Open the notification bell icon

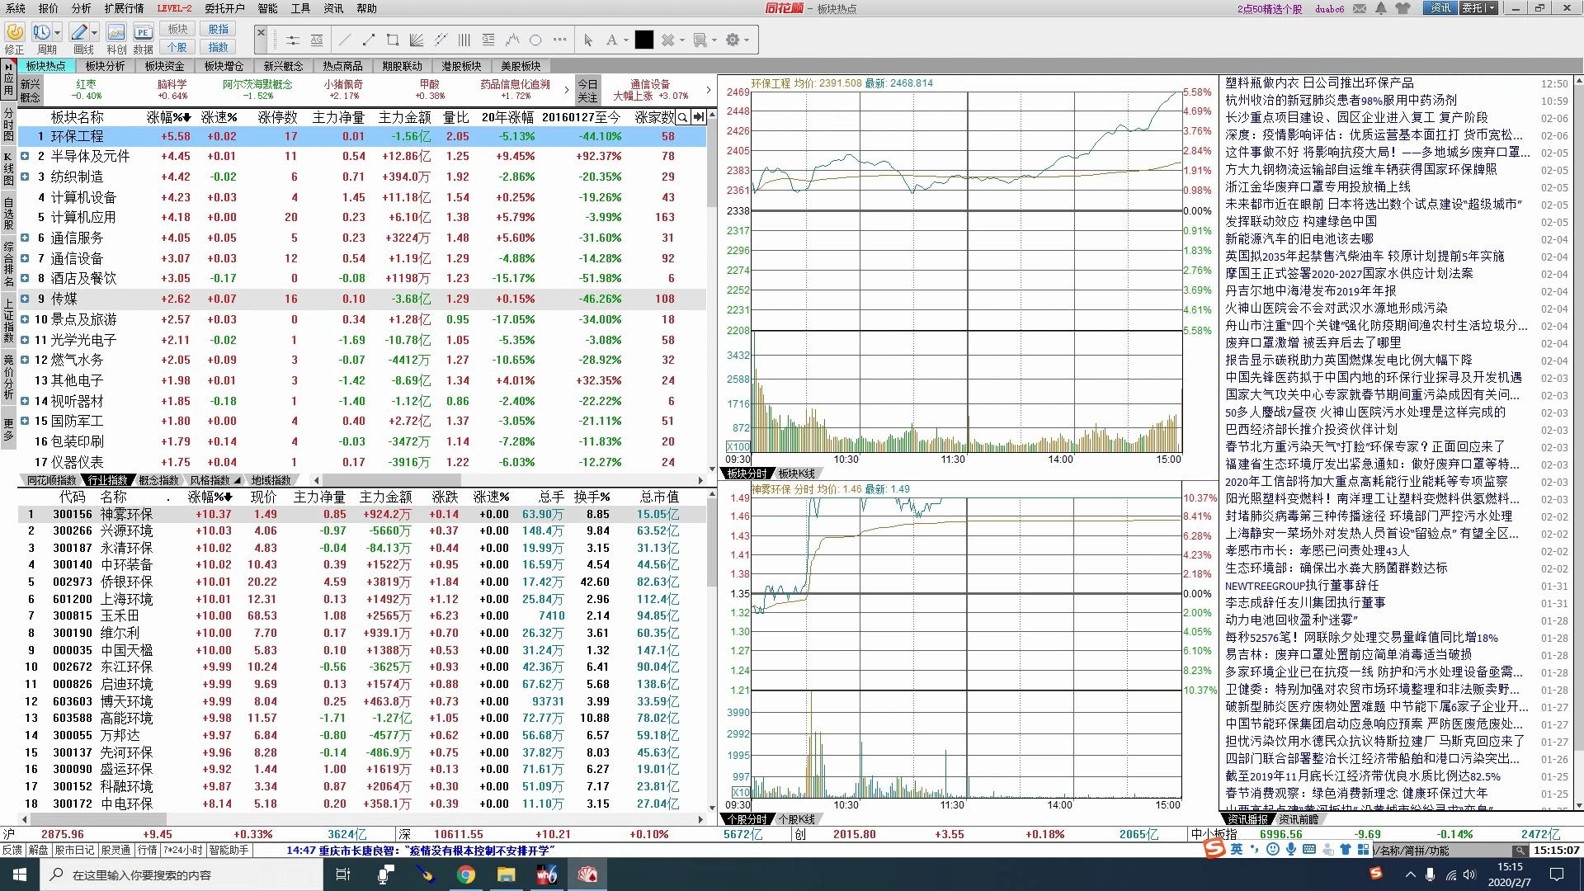pos(1381,8)
